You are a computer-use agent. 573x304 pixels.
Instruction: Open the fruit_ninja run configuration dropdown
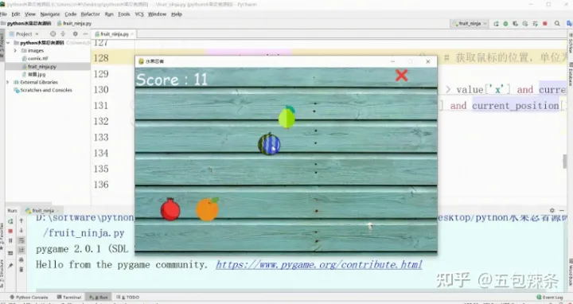click(470, 23)
